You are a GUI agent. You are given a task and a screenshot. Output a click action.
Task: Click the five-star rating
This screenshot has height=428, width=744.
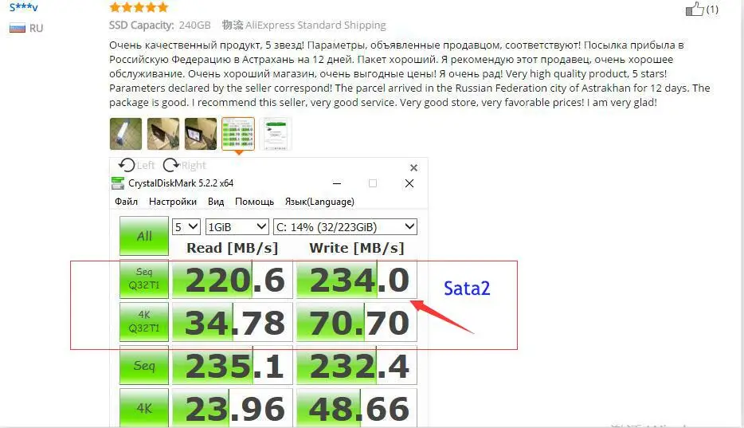tap(139, 6)
